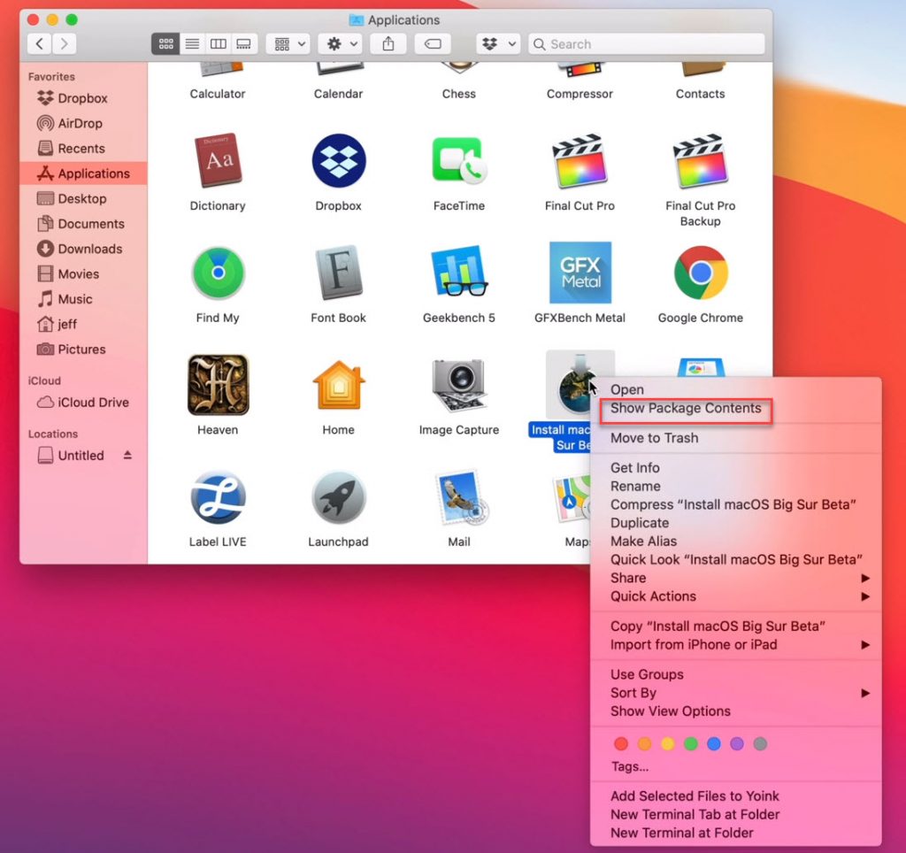
Task: Choose Show Package Contents from context menu
Action: pyautogui.click(x=686, y=409)
